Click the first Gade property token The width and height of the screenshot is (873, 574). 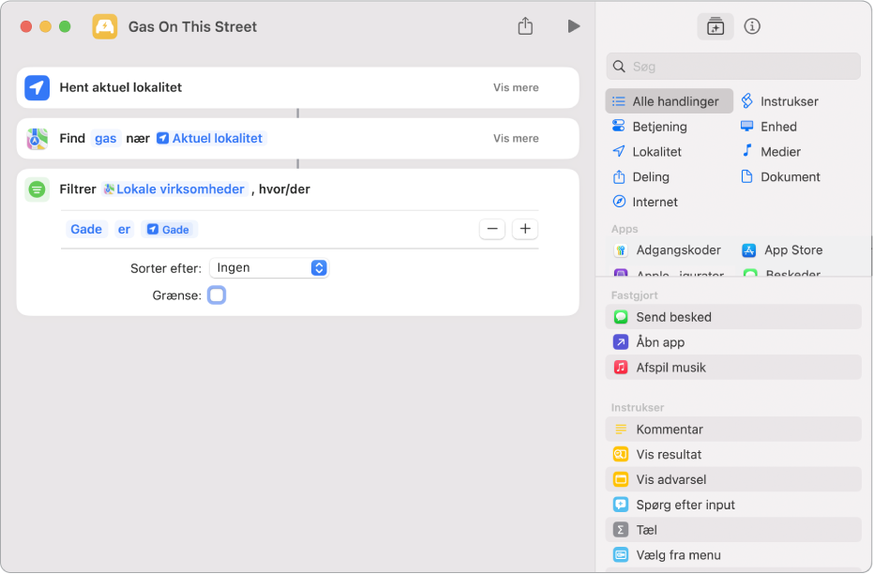point(86,230)
